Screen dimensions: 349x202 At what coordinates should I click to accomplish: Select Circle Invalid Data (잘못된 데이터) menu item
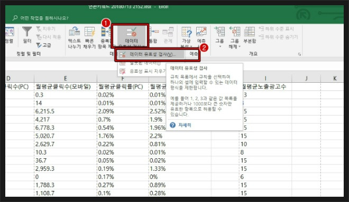(x=142, y=63)
